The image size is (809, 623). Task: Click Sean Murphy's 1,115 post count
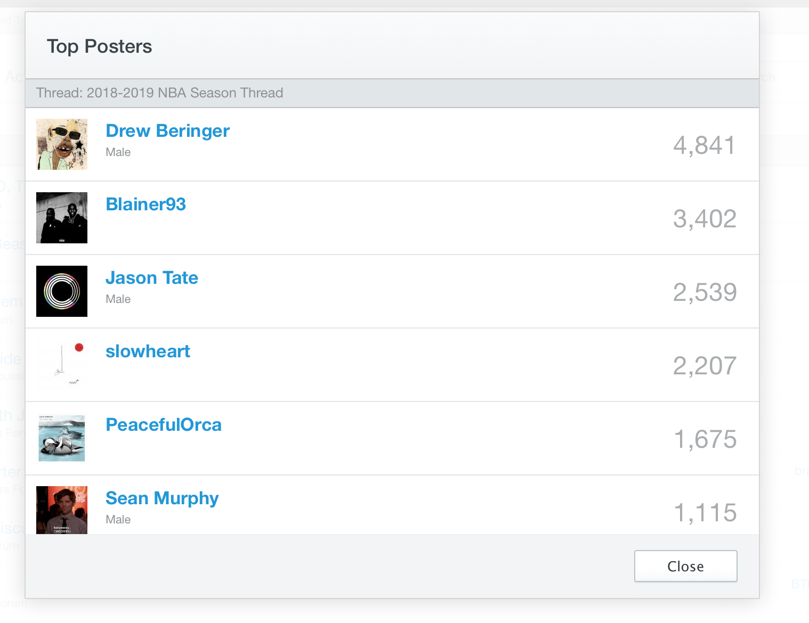705,513
